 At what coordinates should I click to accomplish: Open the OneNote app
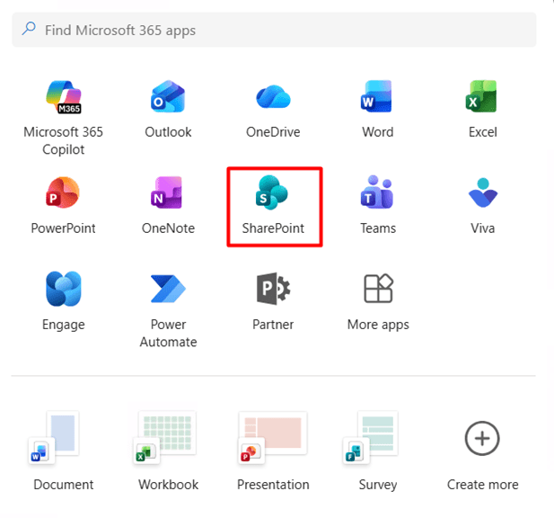[x=168, y=194]
